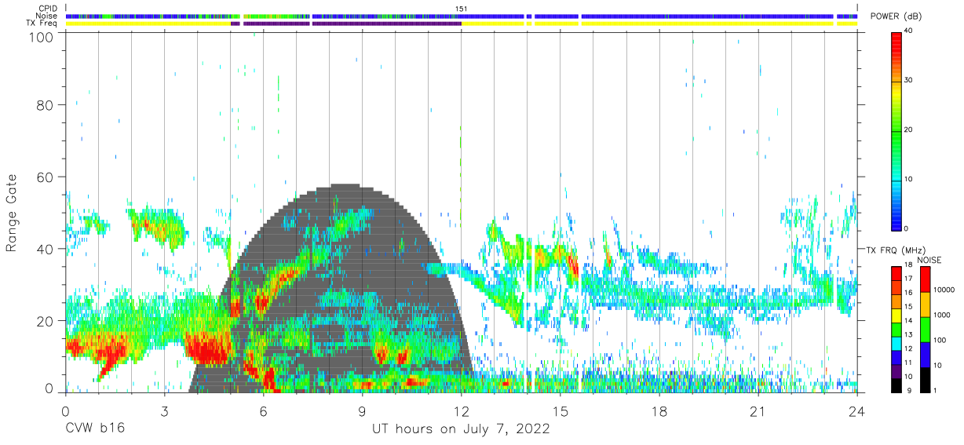Select the 'NOISE' legend title
The height and width of the screenshot is (445, 964).
point(930,260)
